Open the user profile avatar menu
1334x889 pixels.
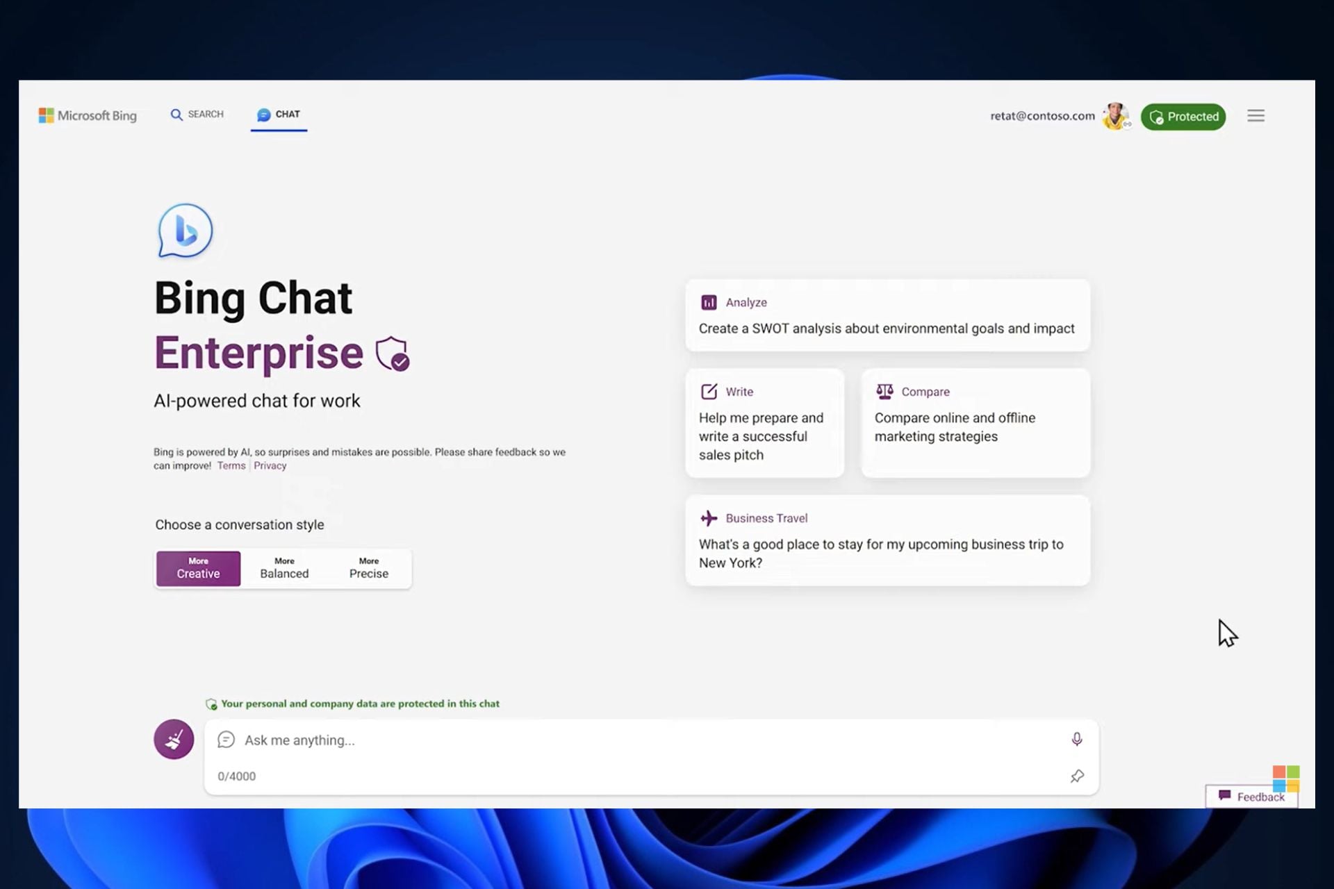click(x=1115, y=116)
